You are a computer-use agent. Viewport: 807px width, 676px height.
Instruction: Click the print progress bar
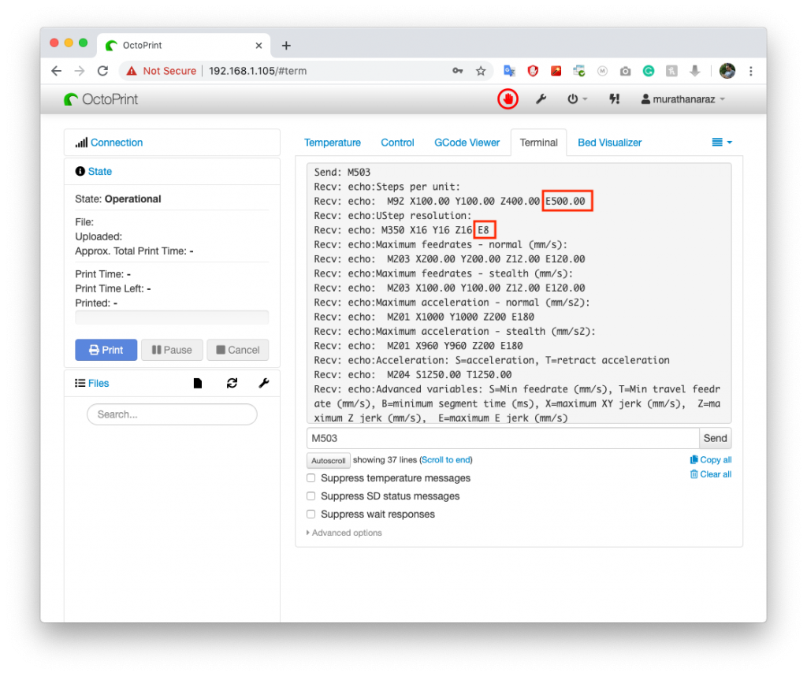pyautogui.click(x=172, y=318)
